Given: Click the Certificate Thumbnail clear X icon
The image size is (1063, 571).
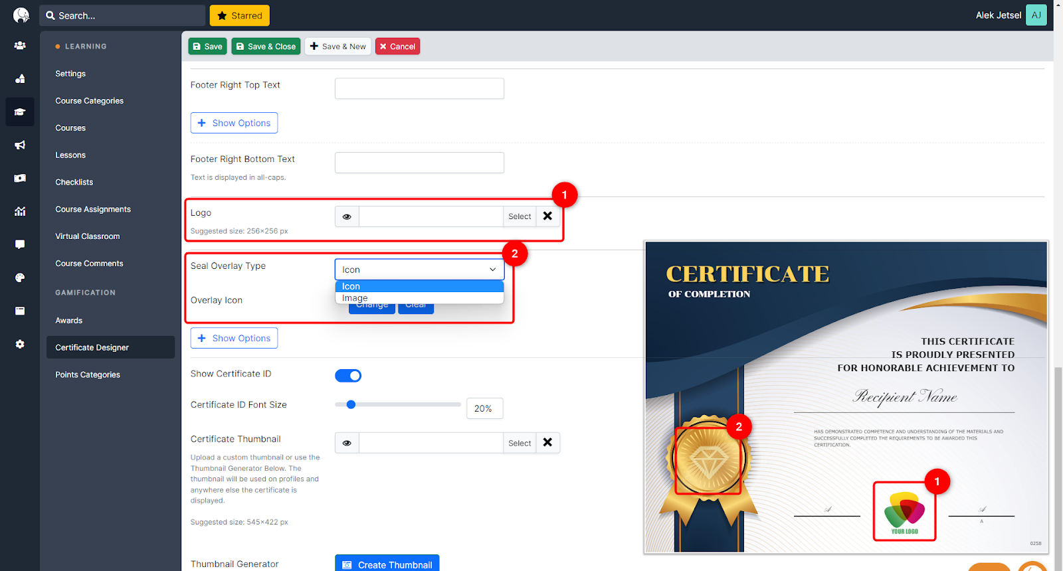Looking at the screenshot, I should (547, 443).
